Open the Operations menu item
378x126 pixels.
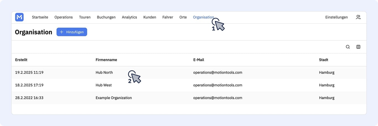point(63,17)
